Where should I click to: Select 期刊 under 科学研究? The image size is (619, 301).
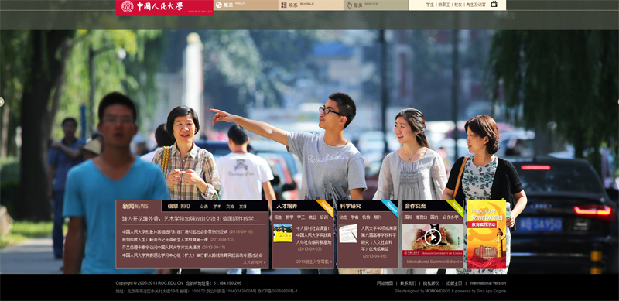coord(378,217)
